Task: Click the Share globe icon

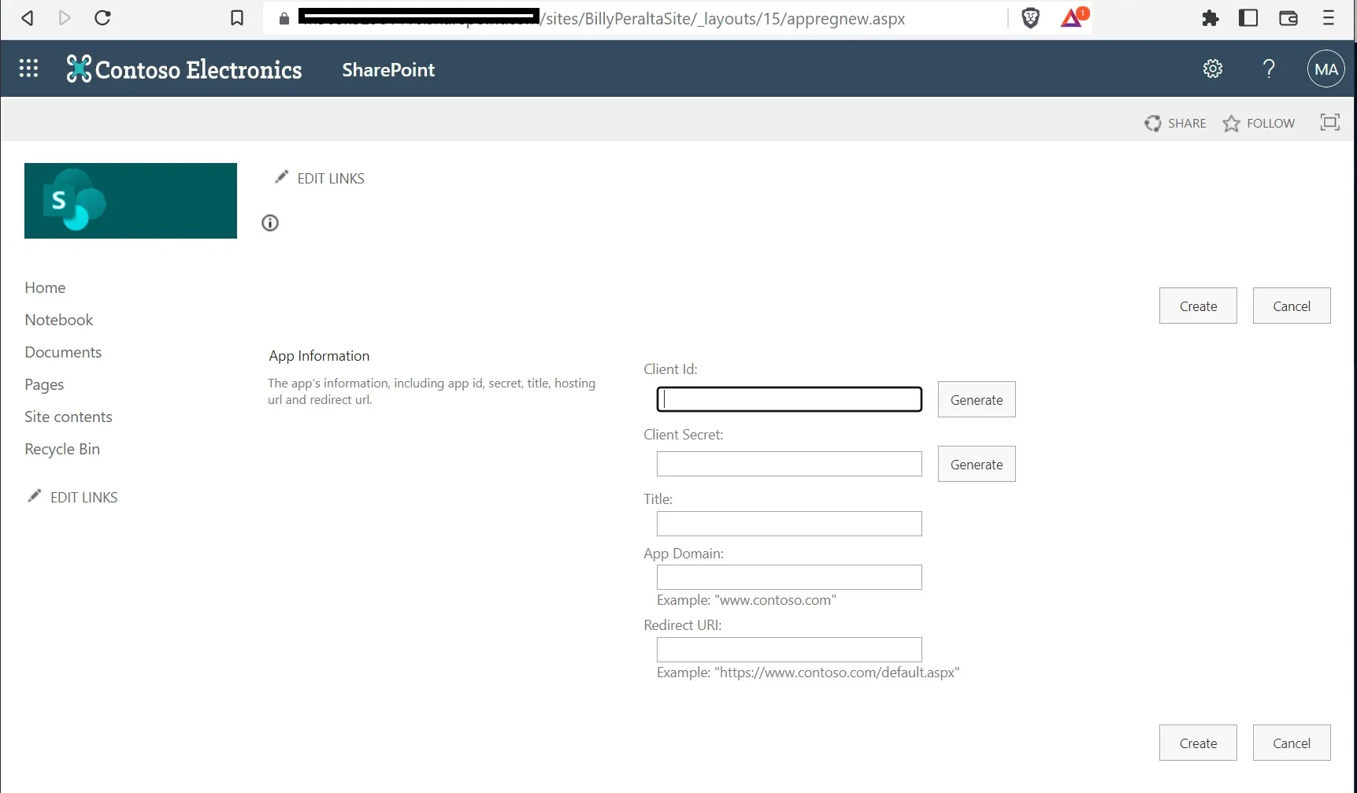Action: [x=1153, y=123]
